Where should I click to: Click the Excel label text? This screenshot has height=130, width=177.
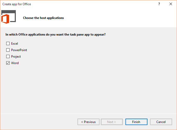(15, 44)
